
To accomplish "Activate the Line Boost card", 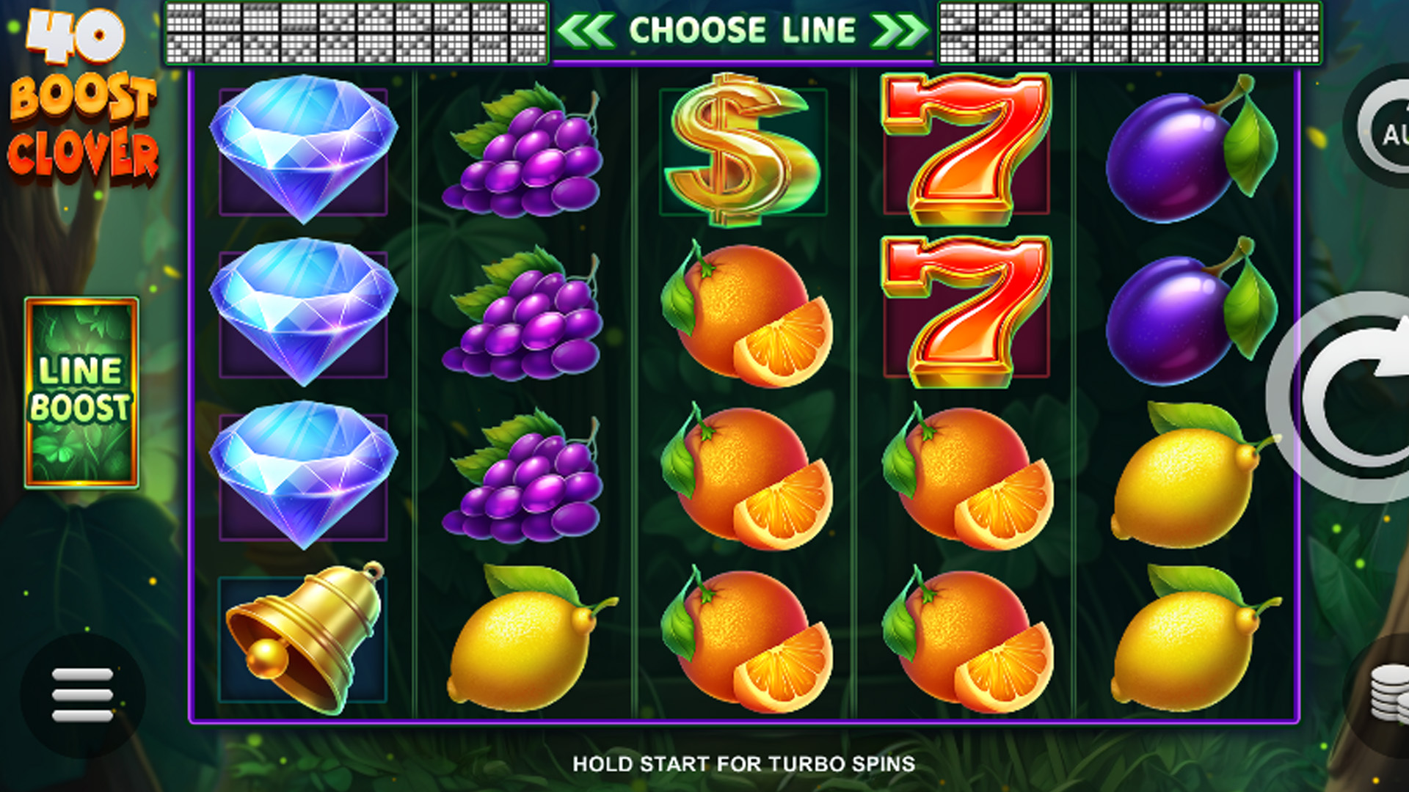I will click(x=81, y=392).
